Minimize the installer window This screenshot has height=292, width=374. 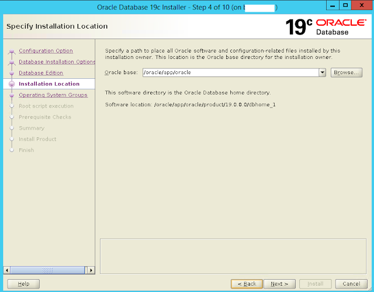333,5
